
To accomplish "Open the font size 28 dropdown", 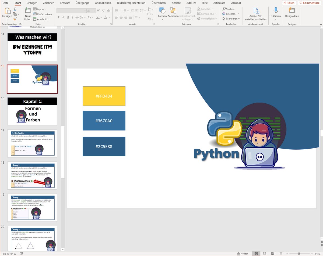I will 94,11.
